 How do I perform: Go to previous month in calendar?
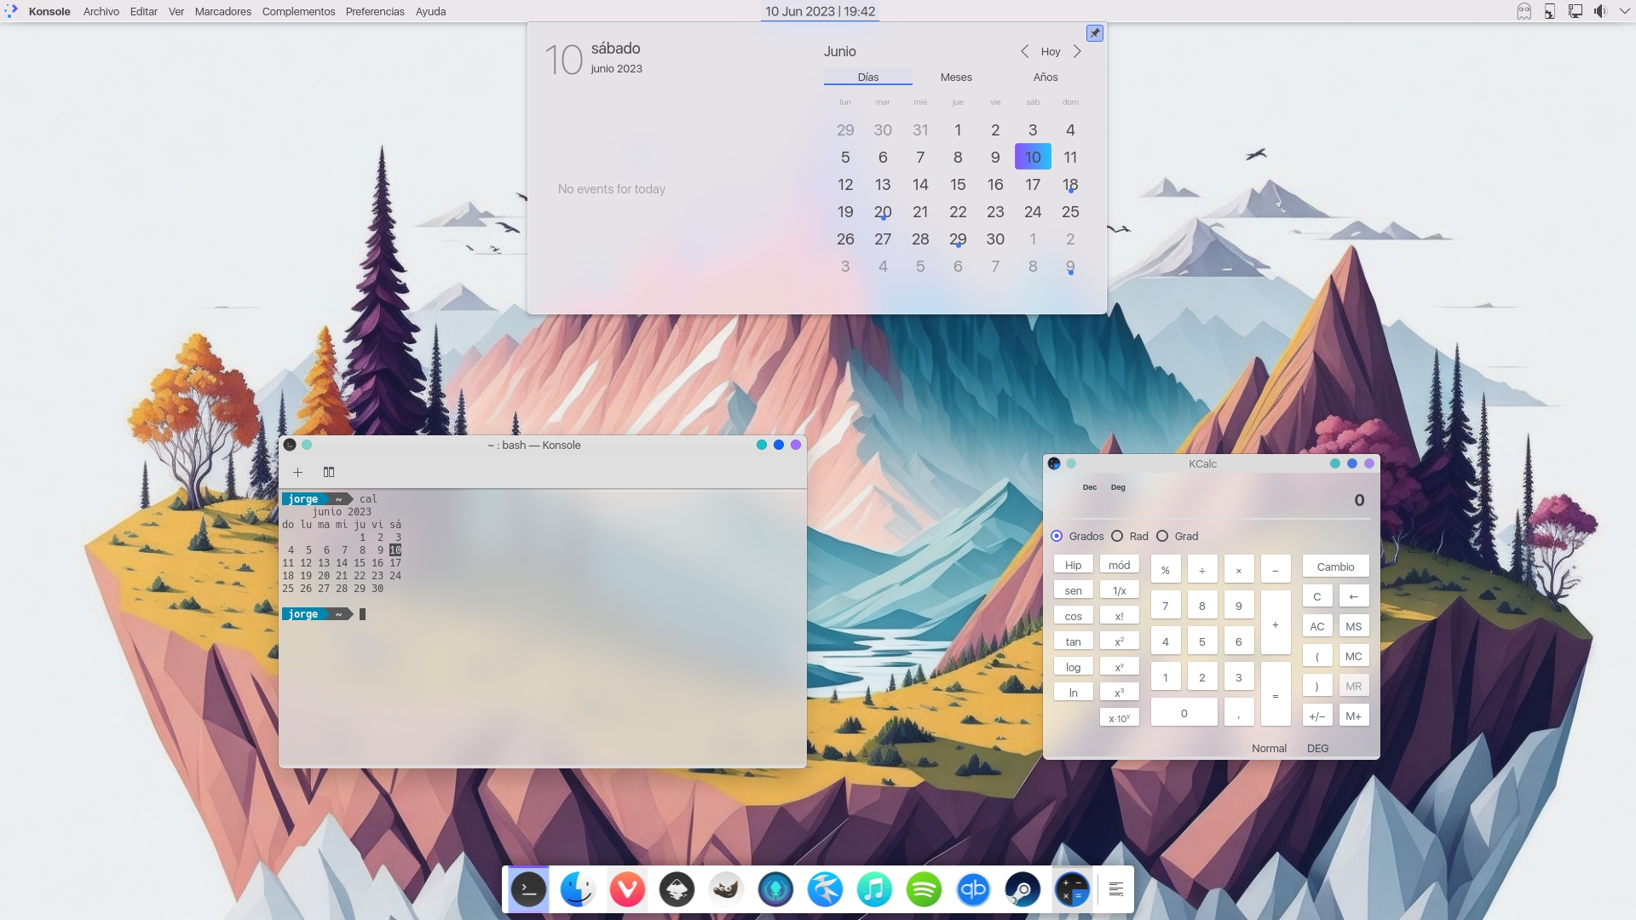[1024, 51]
